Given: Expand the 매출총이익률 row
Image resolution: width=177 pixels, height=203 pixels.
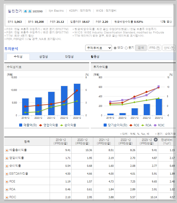Looking at the screenshot, I should 7,150.
